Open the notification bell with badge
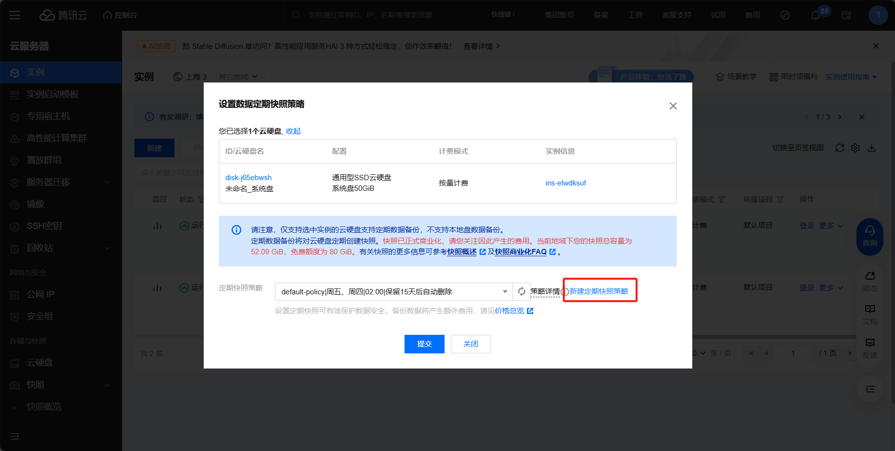The image size is (895, 451). coord(815,15)
